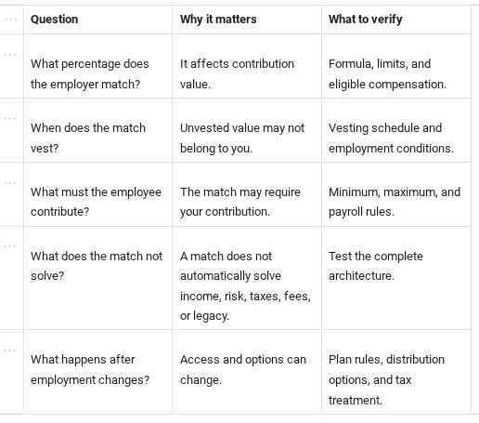Screen dimensions: 479x423
Task: Select the 'Question' column header cell
Action: (x=97, y=20)
